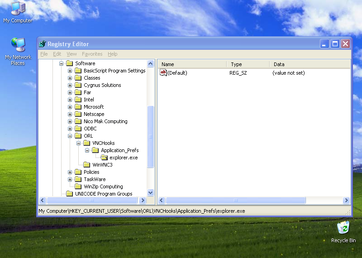The width and height of the screenshot is (362, 258).
Task: Open the Recycle Bin icon
Action: pyautogui.click(x=343, y=228)
